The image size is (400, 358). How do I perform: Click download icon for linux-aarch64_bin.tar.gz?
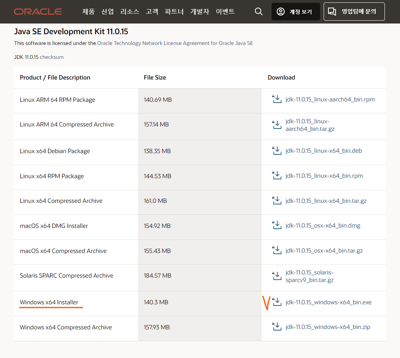[x=277, y=125]
